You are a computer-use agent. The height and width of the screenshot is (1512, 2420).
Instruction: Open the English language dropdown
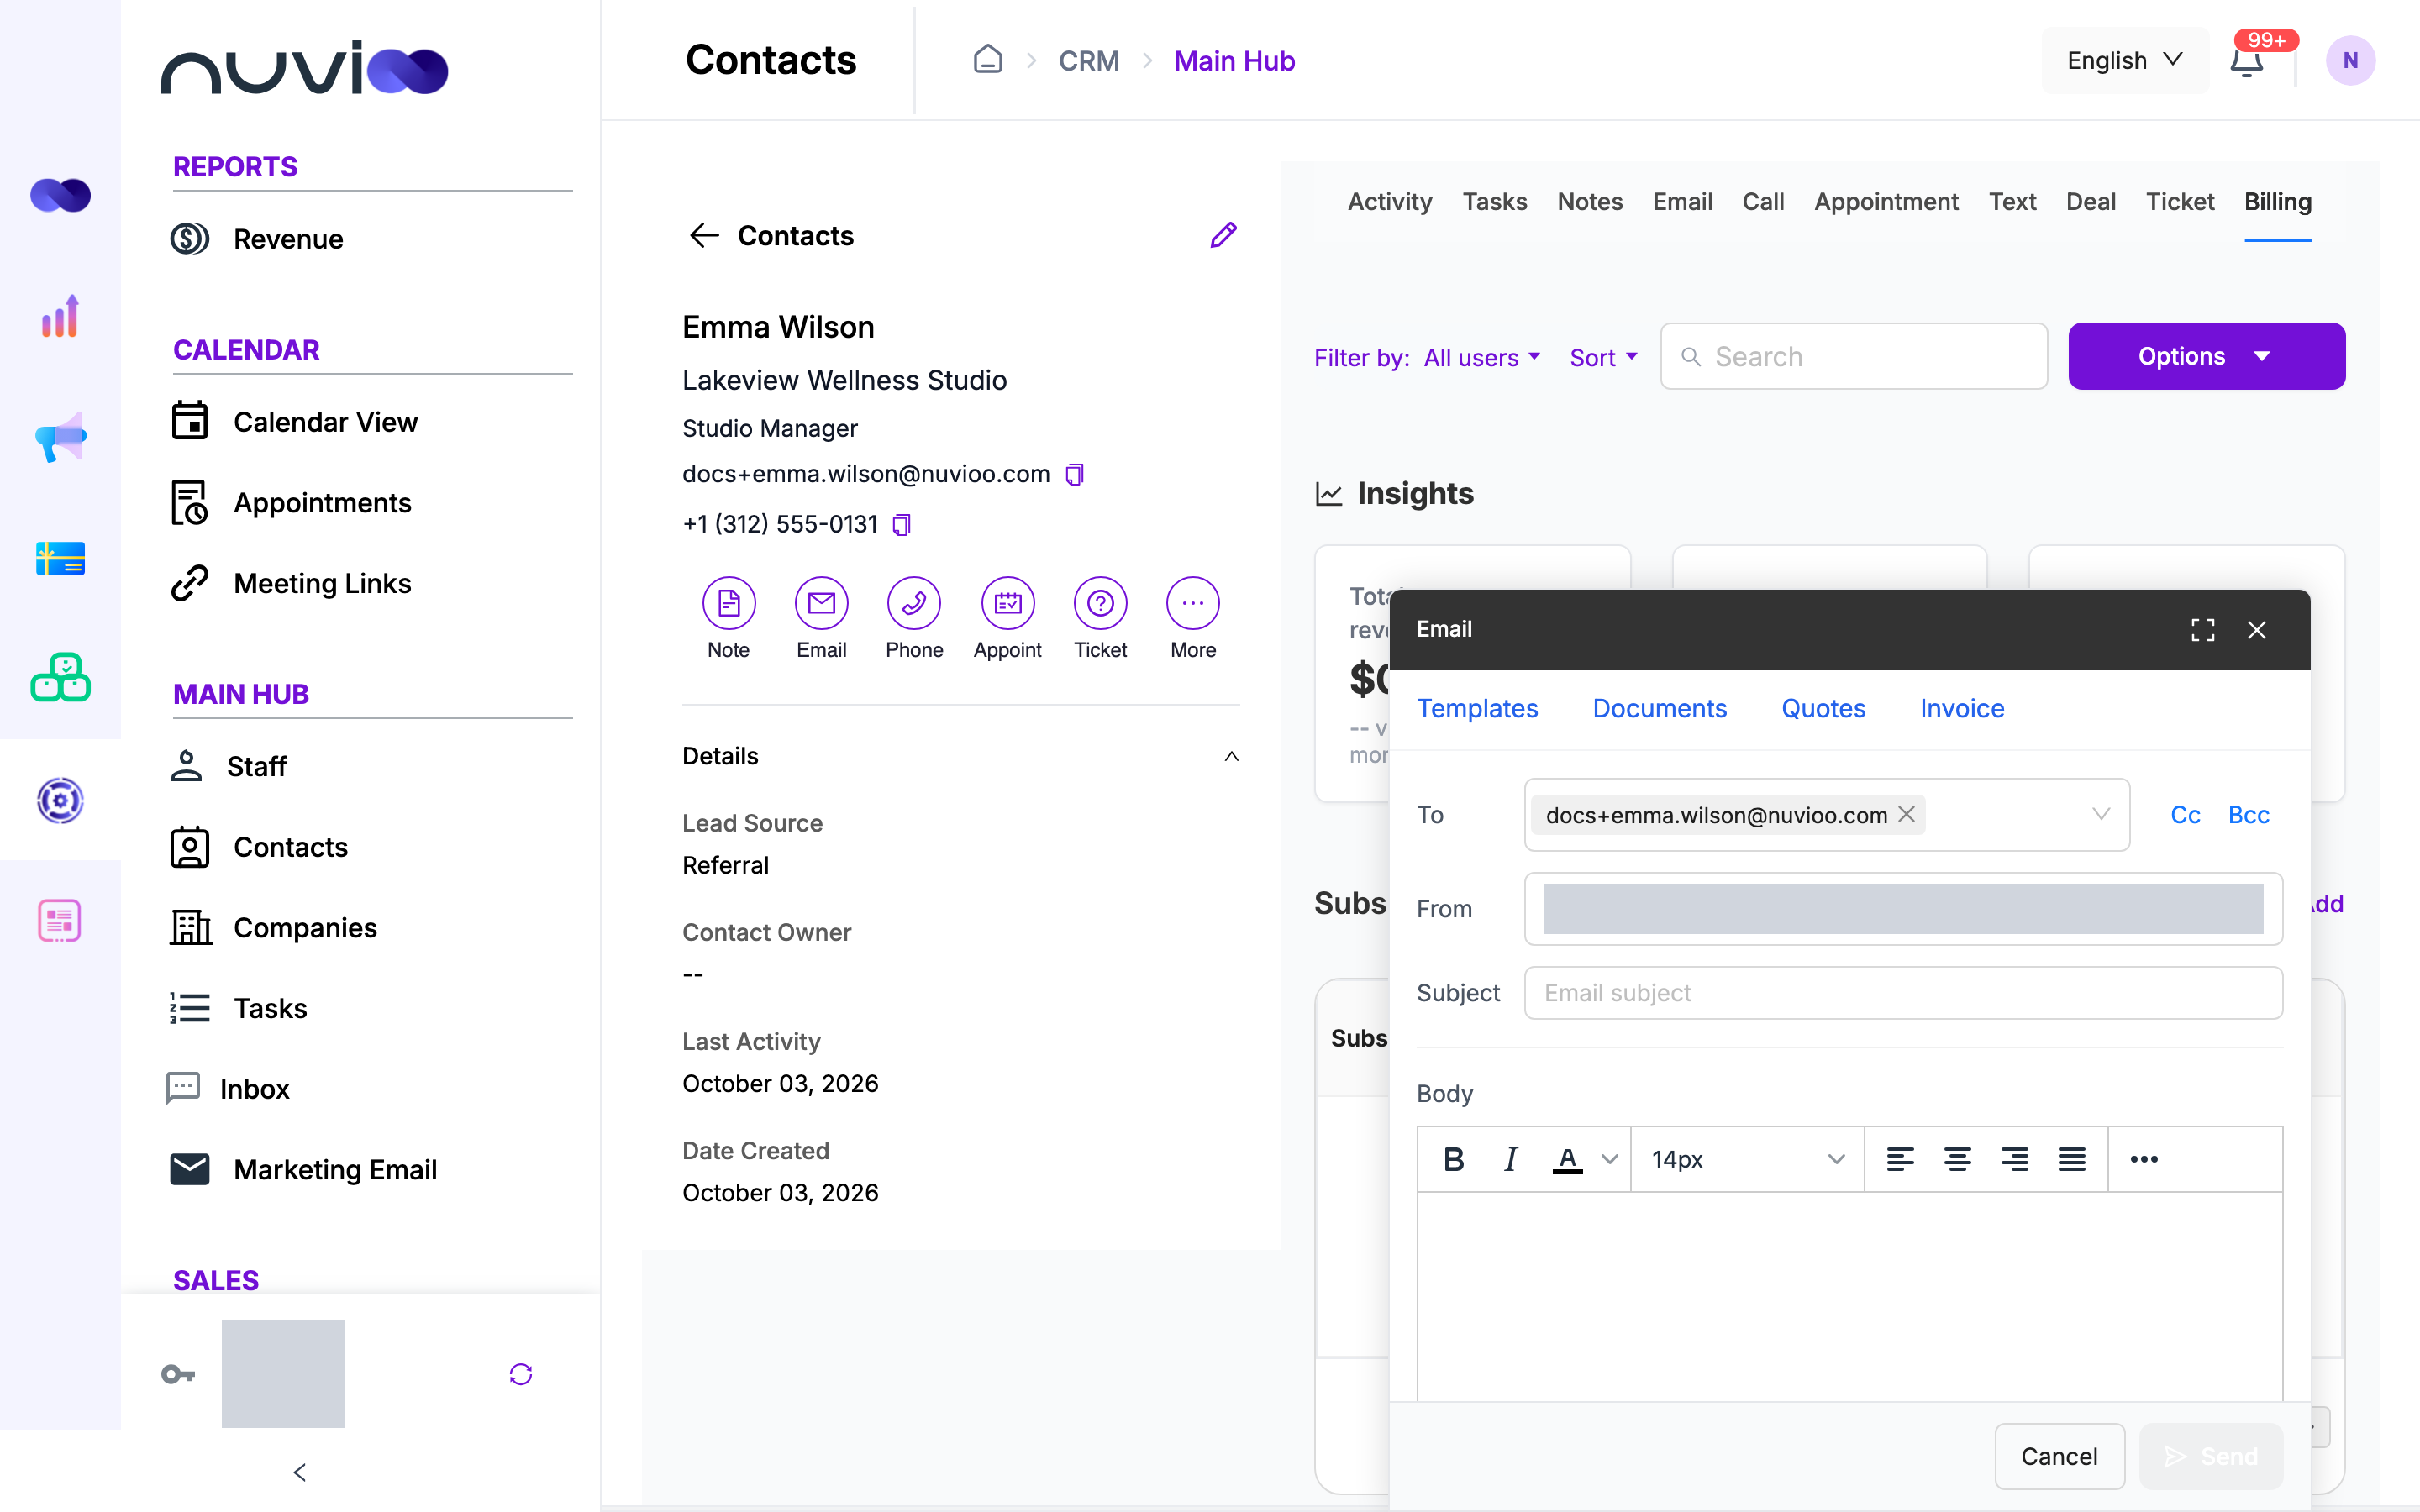[2124, 61]
